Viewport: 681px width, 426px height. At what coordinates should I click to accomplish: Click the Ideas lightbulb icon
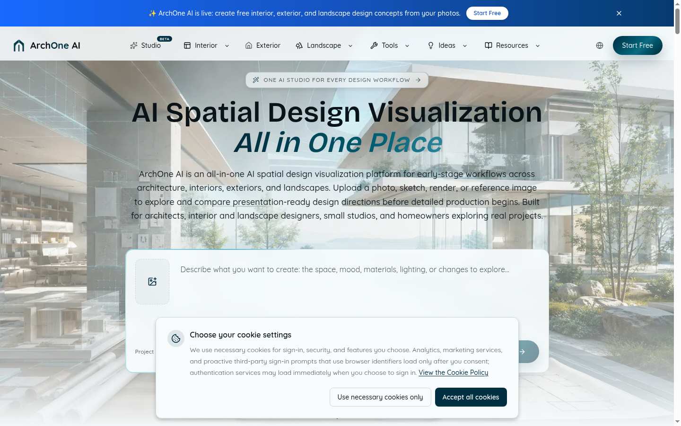[431, 45]
